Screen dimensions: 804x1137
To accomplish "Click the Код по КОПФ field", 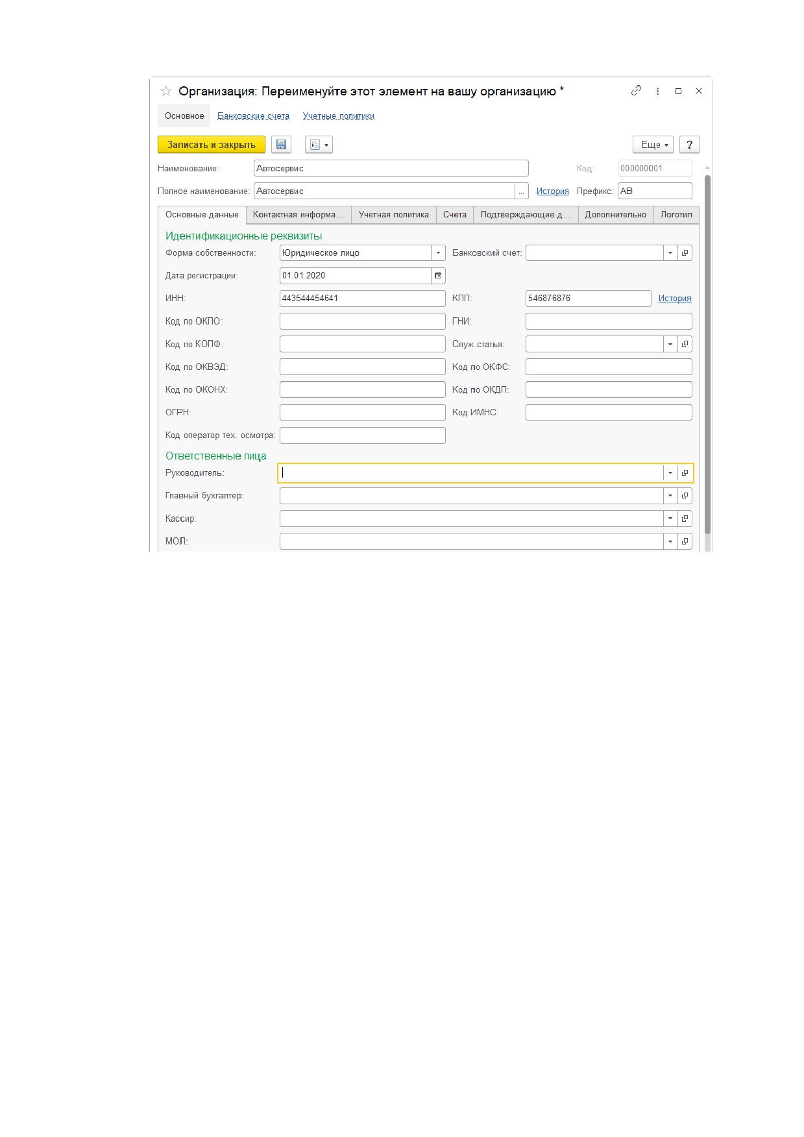I will 363,344.
